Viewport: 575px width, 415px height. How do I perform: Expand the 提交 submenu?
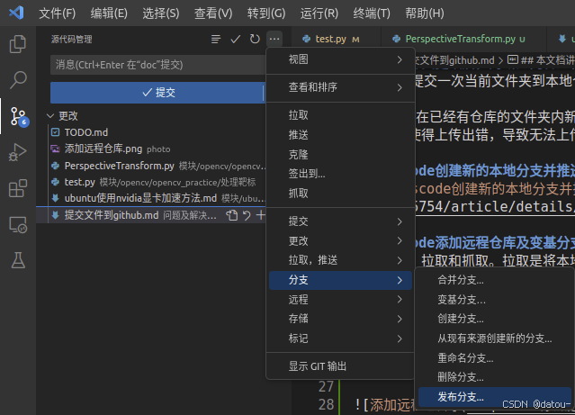coord(340,221)
